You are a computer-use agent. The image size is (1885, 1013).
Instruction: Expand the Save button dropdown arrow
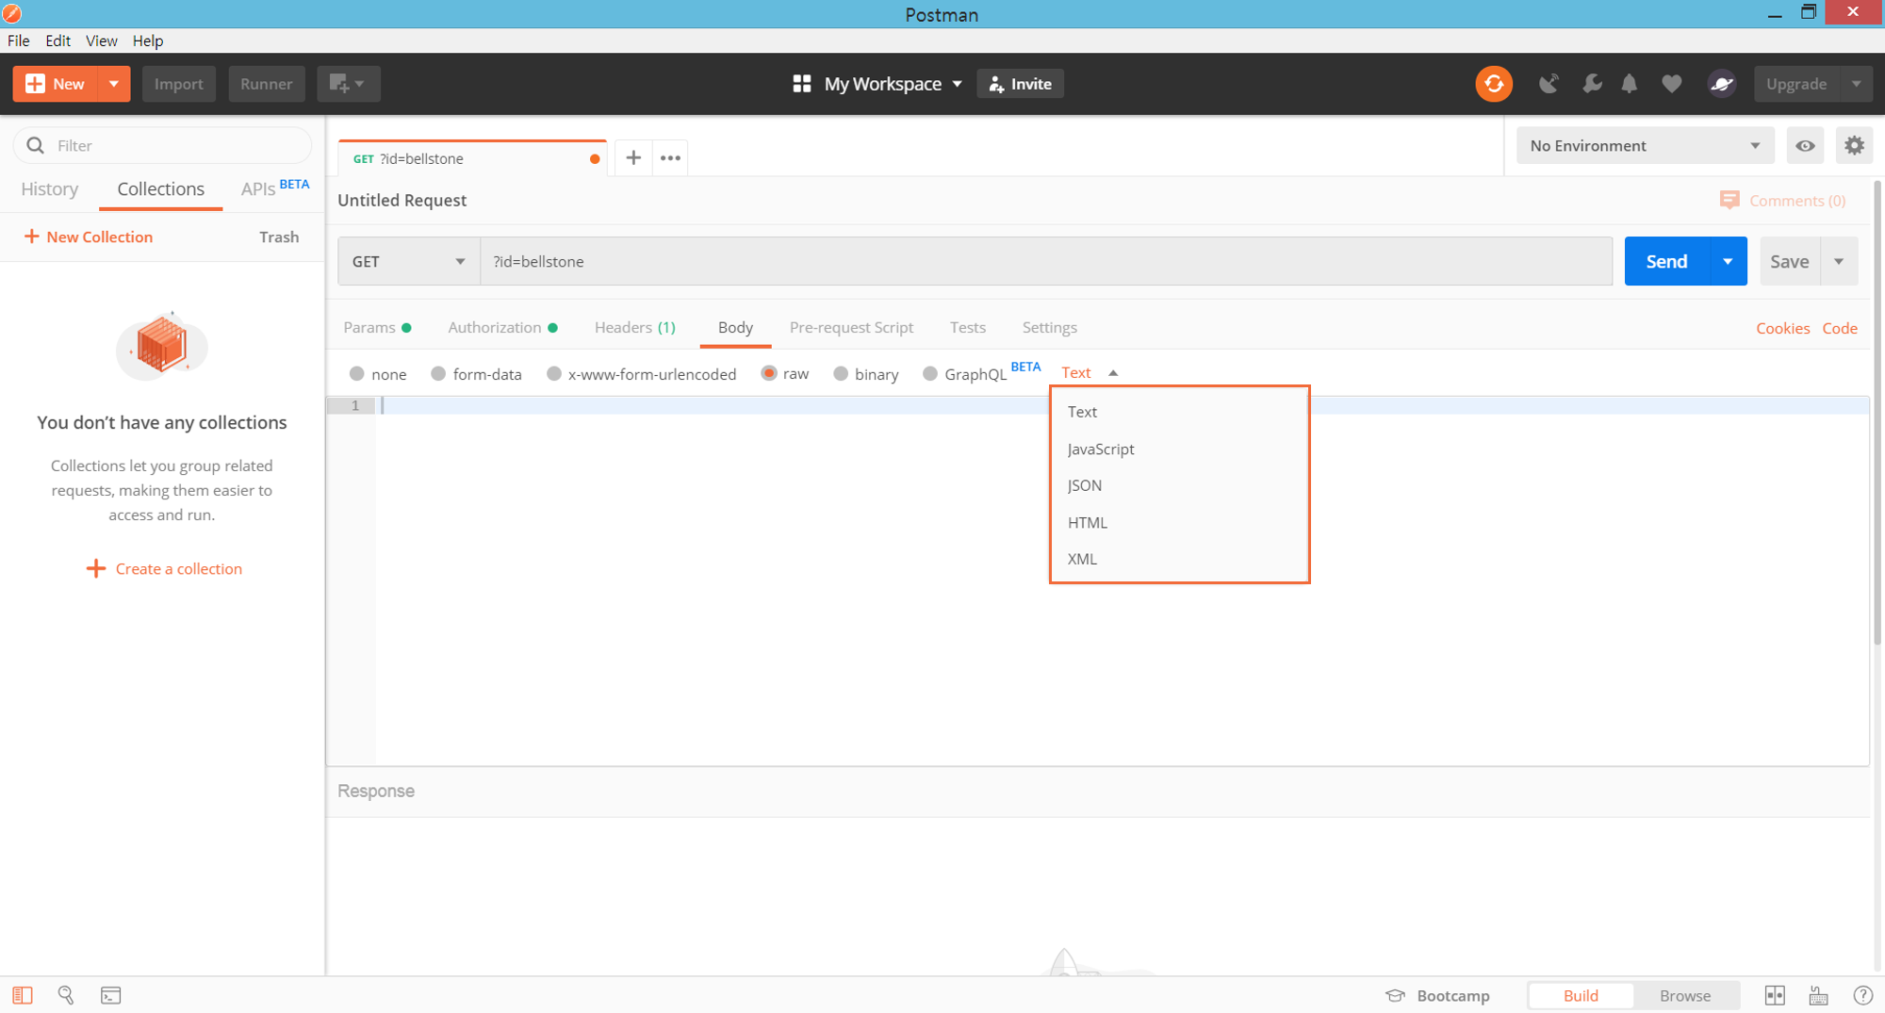click(1839, 261)
